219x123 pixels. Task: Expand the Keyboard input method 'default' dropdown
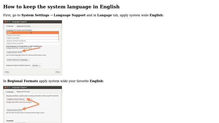[x=36, y=65]
